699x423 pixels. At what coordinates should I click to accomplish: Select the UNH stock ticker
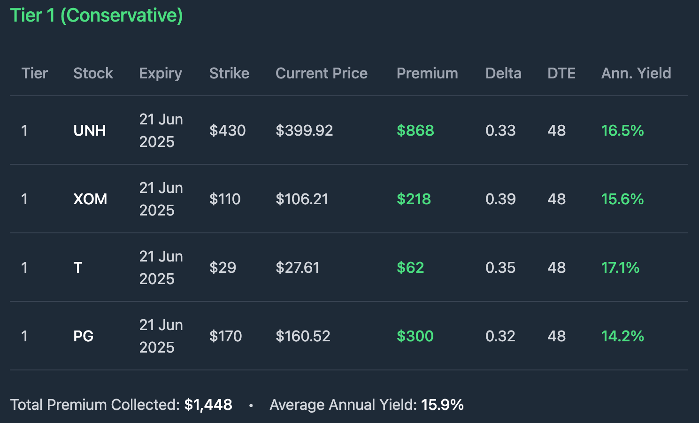[x=90, y=131]
